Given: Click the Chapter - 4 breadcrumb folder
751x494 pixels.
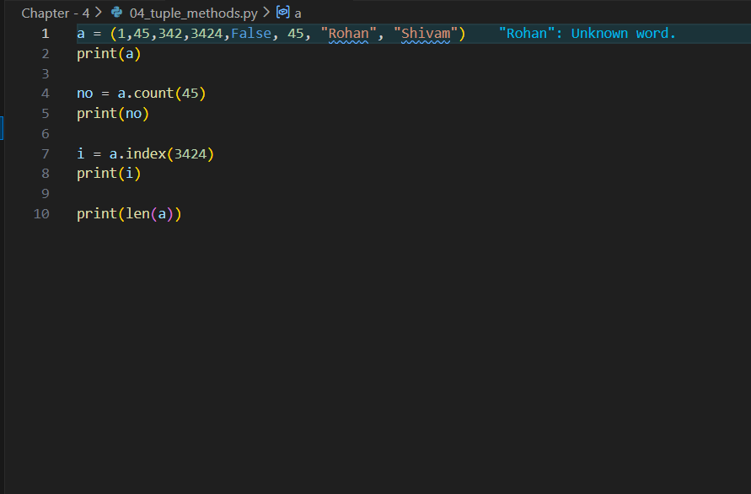Looking at the screenshot, I should (x=55, y=13).
